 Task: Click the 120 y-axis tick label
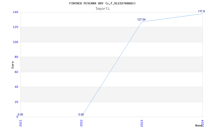pos(15,27)
